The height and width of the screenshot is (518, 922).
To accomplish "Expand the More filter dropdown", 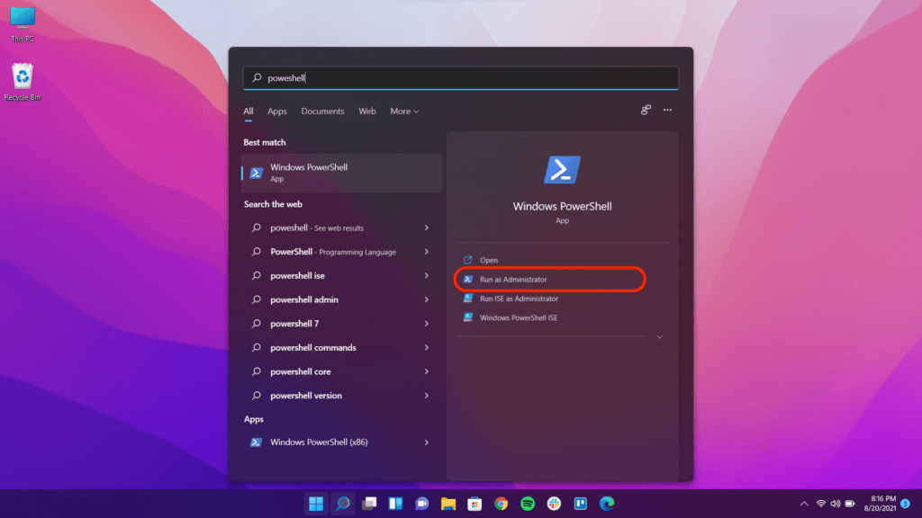I will click(404, 111).
